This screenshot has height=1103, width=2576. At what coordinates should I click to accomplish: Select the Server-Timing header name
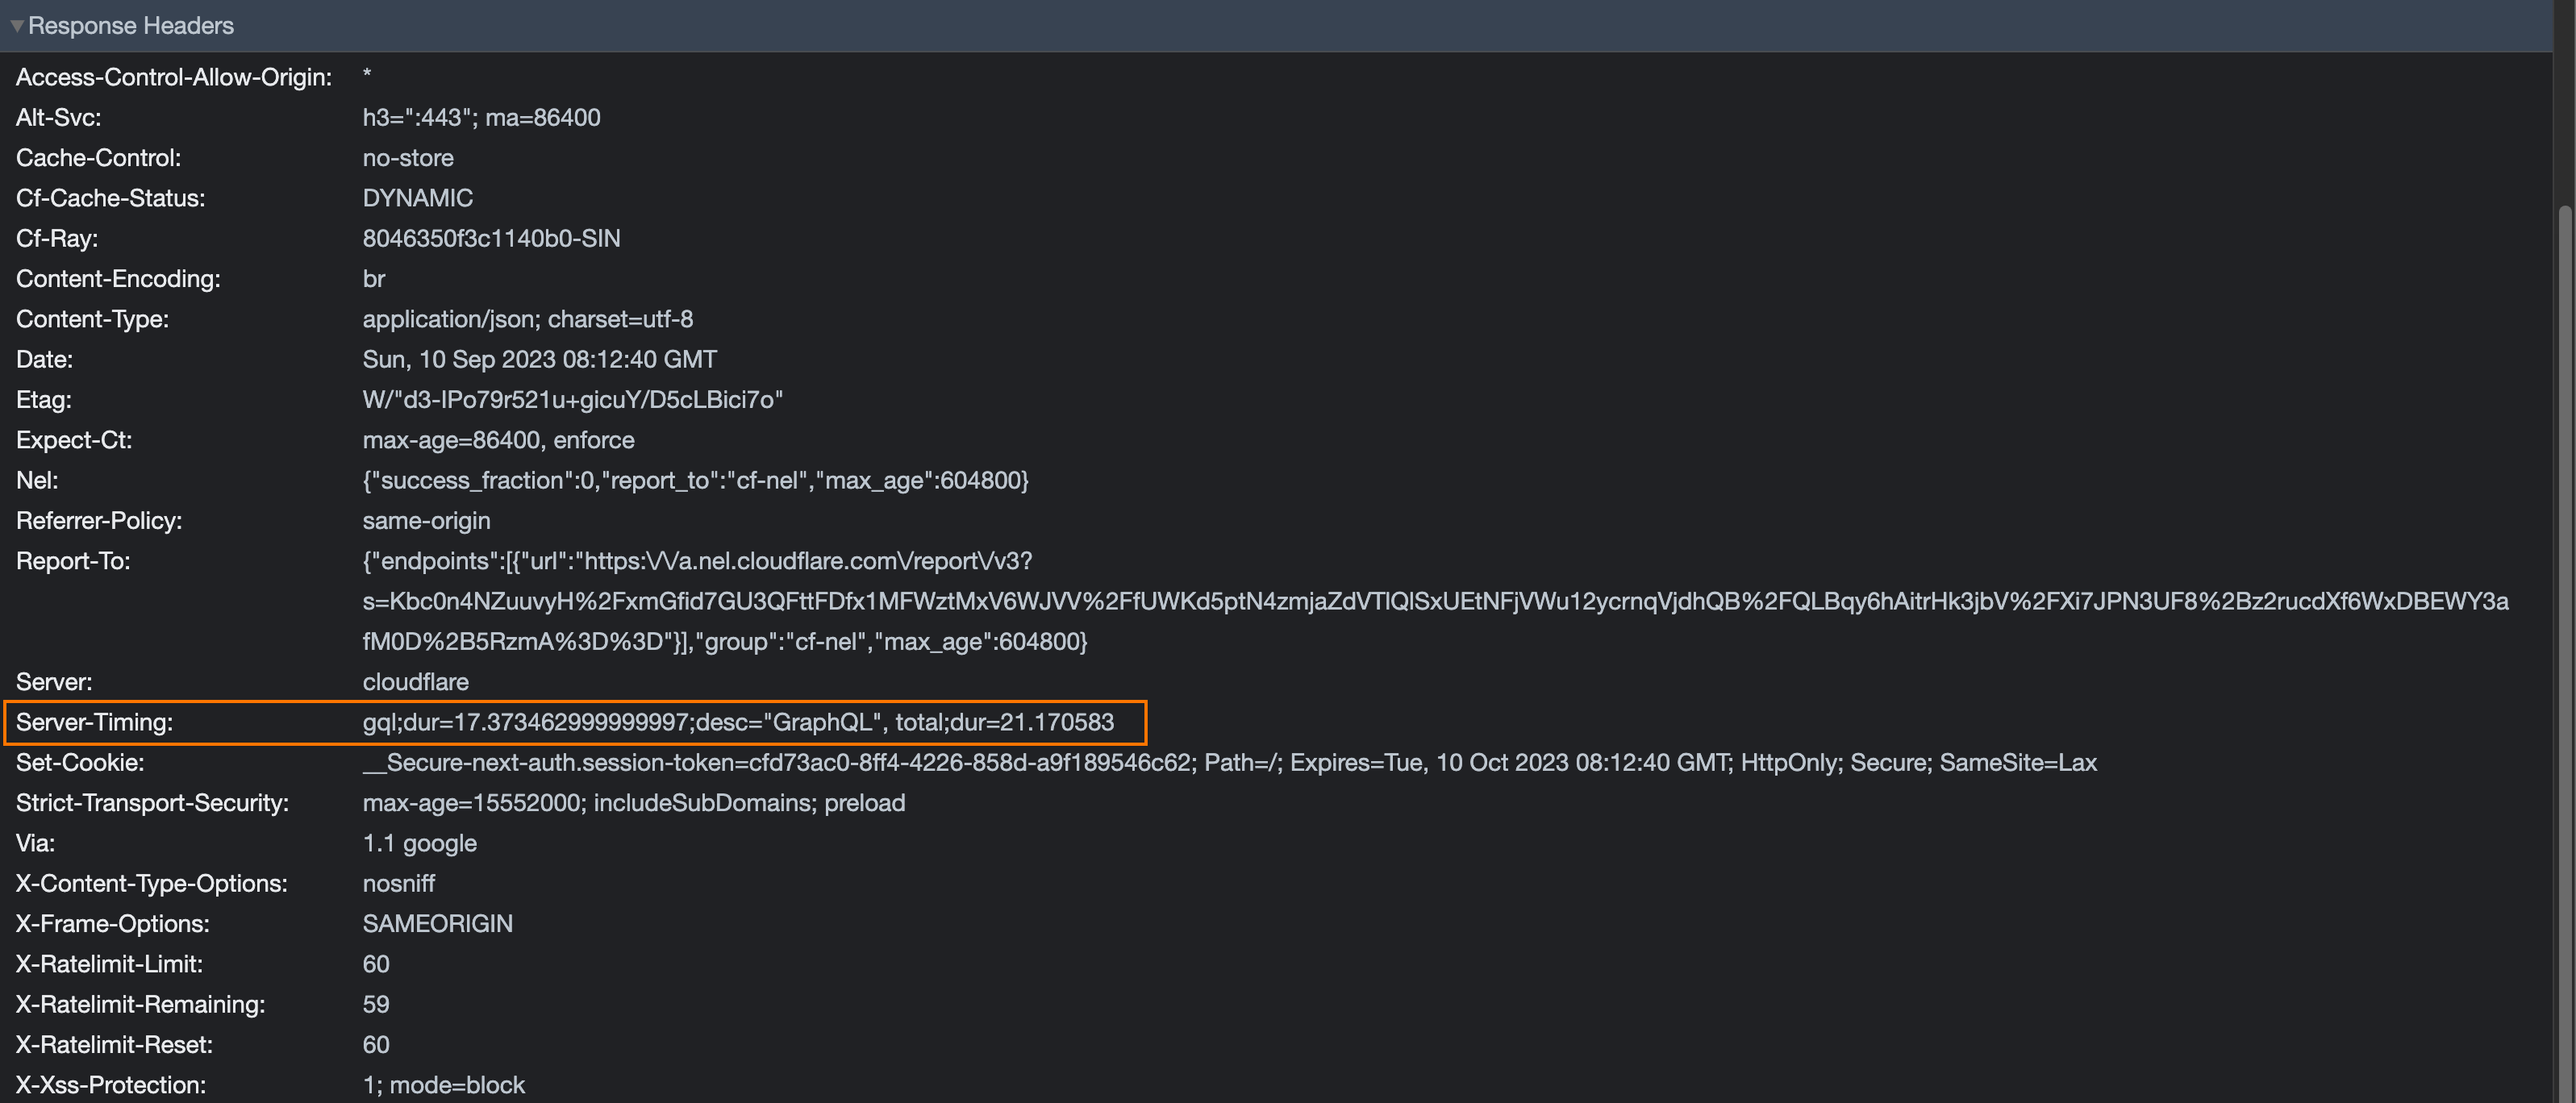coord(94,722)
